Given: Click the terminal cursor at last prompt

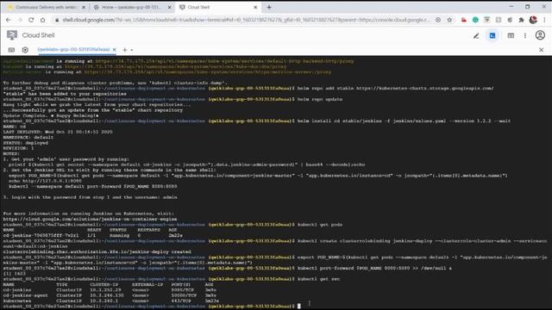Looking at the screenshot, I should click(x=299, y=307).
